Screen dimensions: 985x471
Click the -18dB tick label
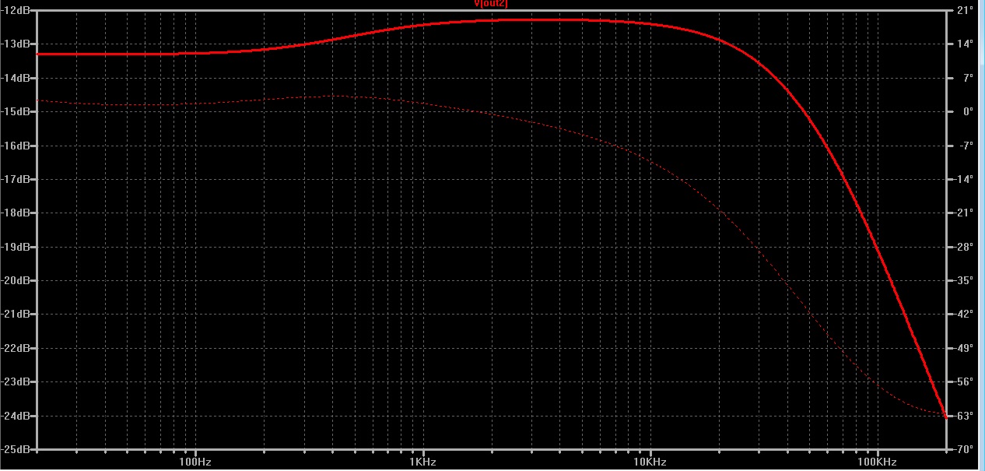tap(16, 213)
